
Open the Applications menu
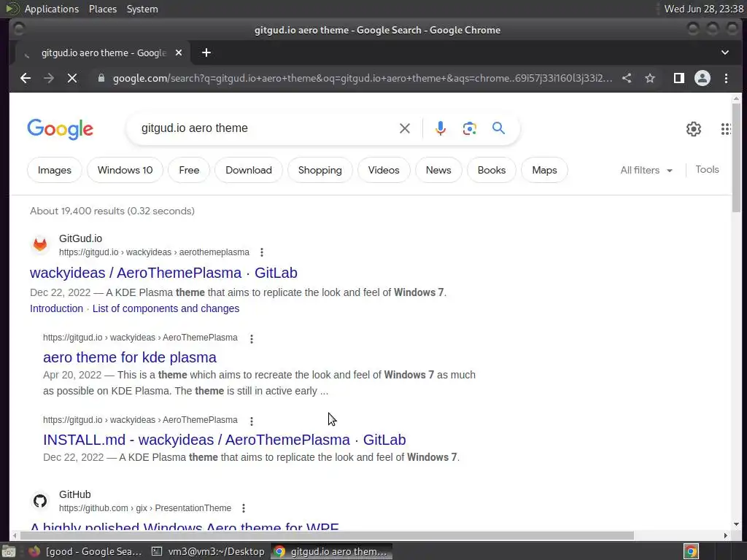[52, 9]
